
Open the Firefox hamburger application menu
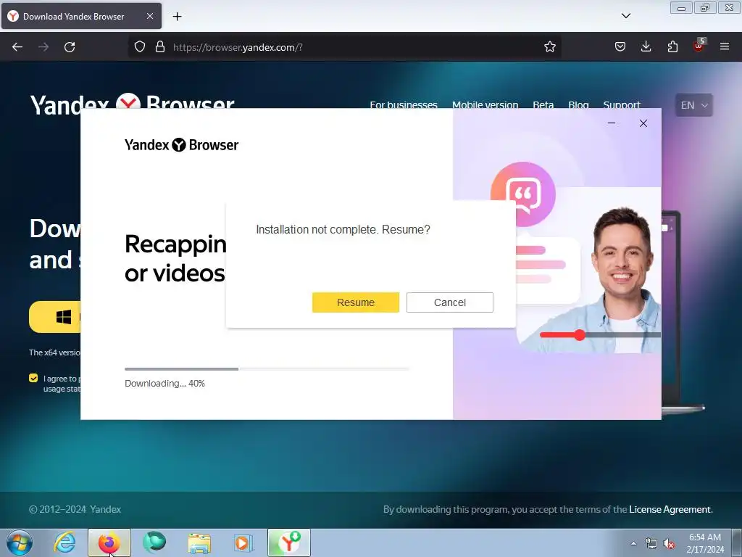(725, 47)
